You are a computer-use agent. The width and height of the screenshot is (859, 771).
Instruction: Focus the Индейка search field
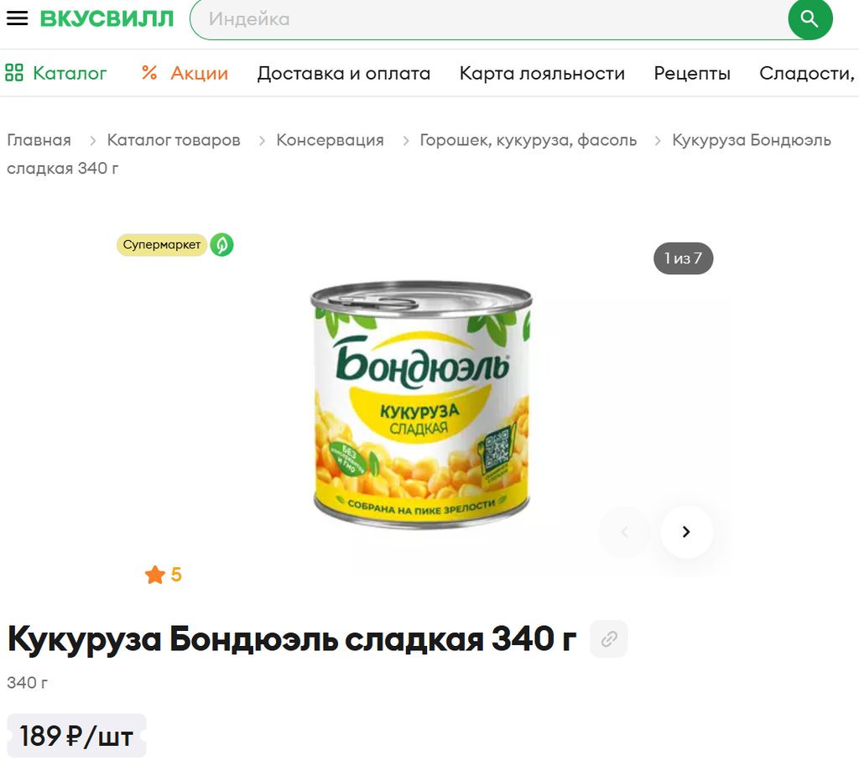click(489, 18)
